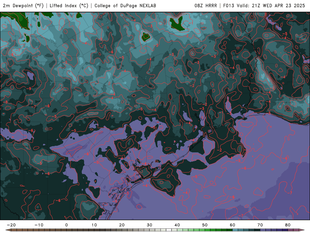
Task: Click the '30' color scale label
Action: (x=150, y=225)
